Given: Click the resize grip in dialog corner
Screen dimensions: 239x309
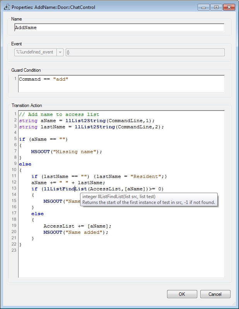Looking at the screenshot, I should coord(234,304).
